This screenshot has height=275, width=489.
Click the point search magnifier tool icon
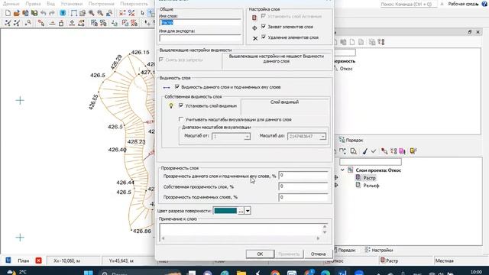(x=28, y=23)
